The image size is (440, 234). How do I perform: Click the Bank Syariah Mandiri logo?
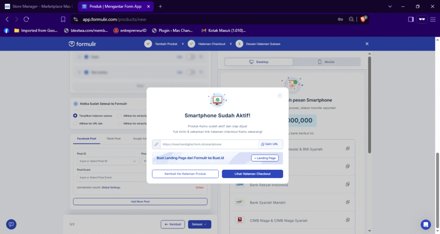240,202
